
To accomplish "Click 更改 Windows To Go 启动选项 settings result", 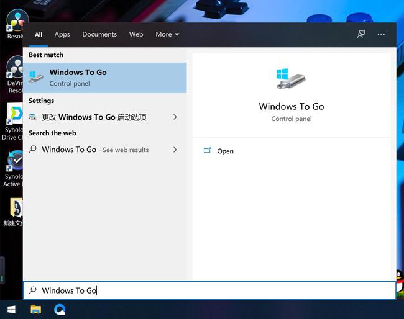I will 93,117.
